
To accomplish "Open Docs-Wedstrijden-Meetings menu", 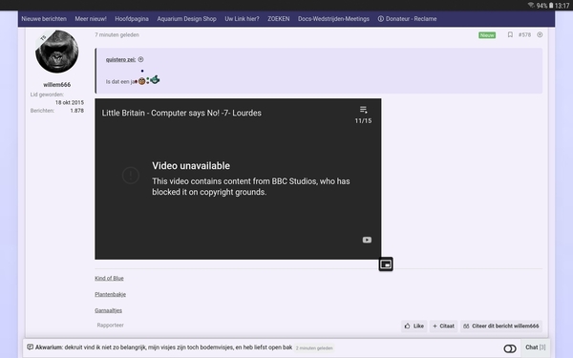I will pyautogui.click(x=333, y=19).
